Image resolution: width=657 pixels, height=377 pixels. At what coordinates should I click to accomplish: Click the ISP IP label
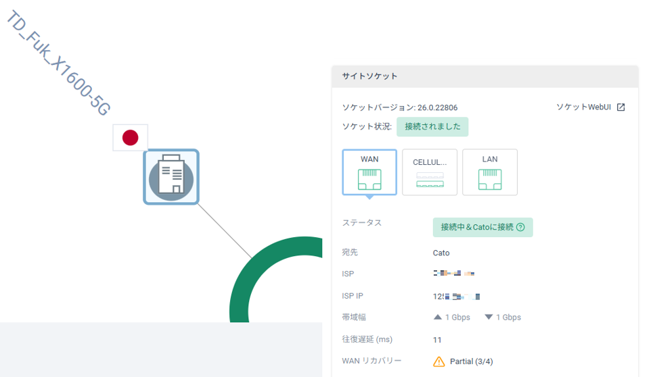pyautogui.click(x=353, y=296)
